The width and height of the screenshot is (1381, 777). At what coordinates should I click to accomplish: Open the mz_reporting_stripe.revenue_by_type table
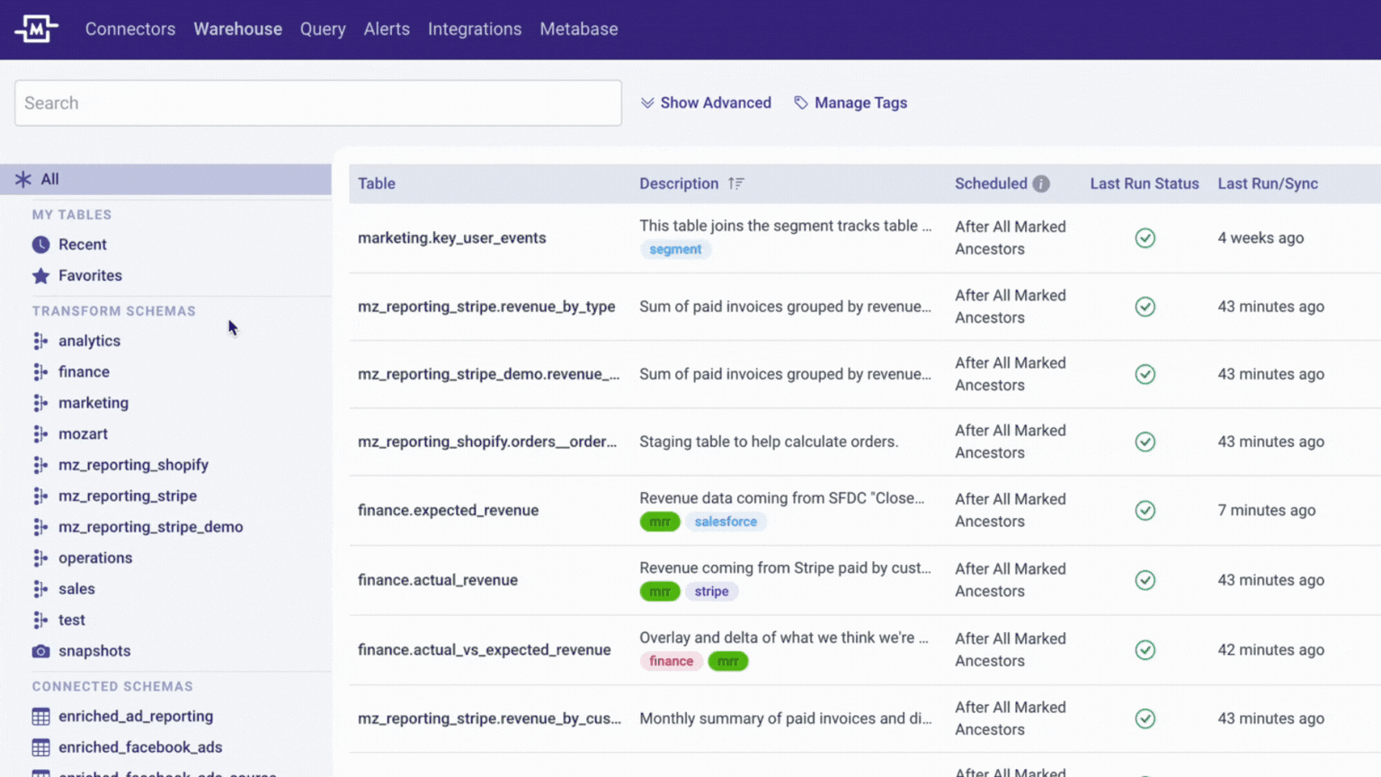(x=486, y=307)
